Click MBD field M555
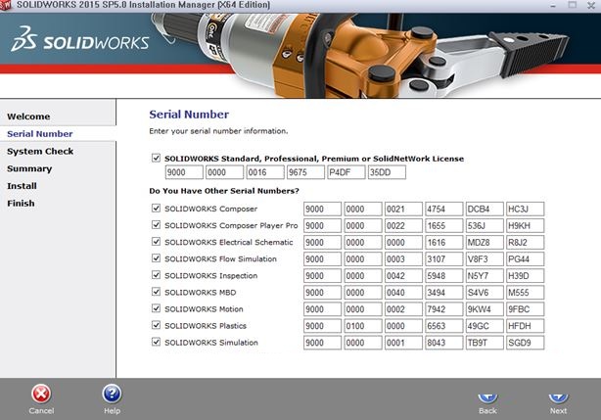601x420 pixels. 525,293
